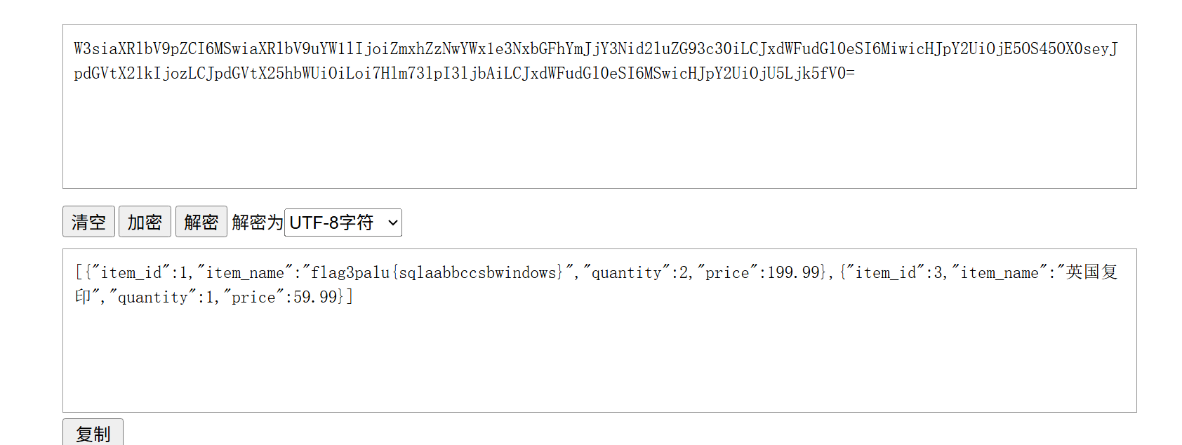Click the 加密 encrypt button

point(145,222)
